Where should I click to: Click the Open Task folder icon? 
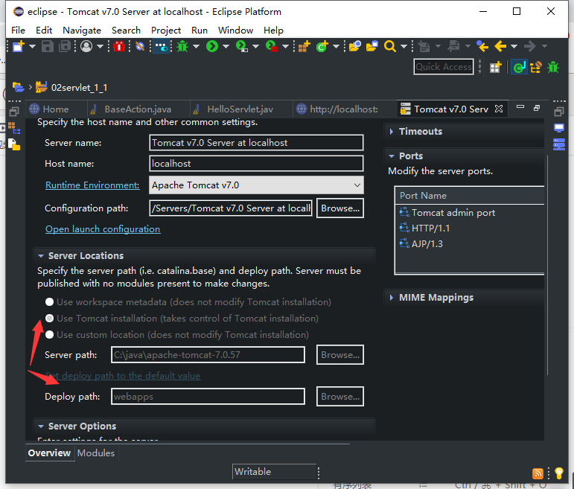(372, 46)
